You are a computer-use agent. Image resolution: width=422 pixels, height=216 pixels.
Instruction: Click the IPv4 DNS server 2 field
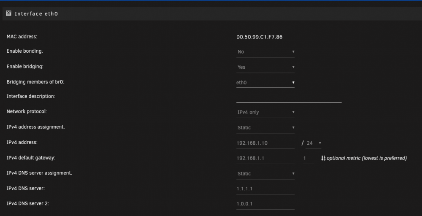[265, 204]
